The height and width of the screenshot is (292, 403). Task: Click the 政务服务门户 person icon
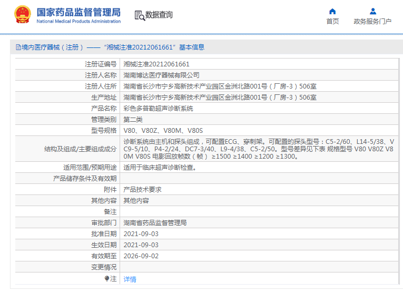(372, 11)
